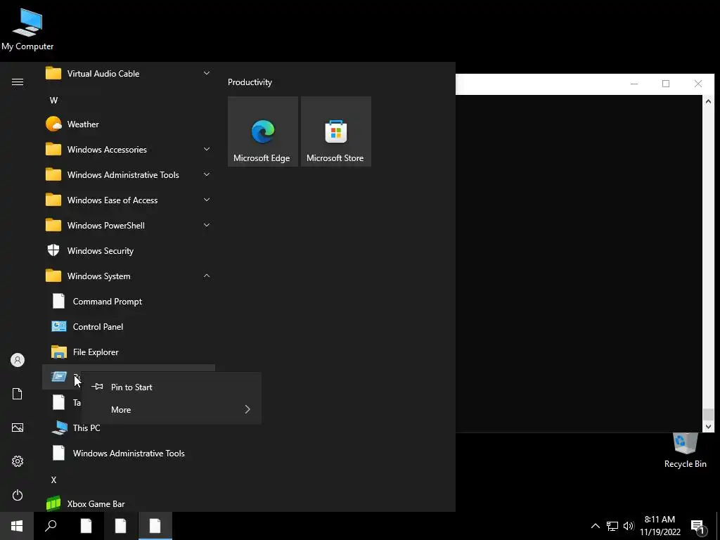Image resolution: width=720 pixels, height=540 pixels.
Task: Open the Microsoft Edge tile
Action: coord(263,131)
